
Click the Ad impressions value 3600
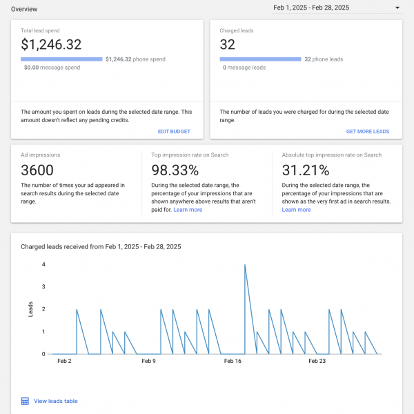tap(37, 170)
